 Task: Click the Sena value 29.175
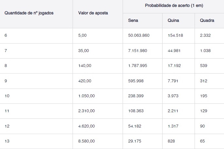click(x=135, y=141)
